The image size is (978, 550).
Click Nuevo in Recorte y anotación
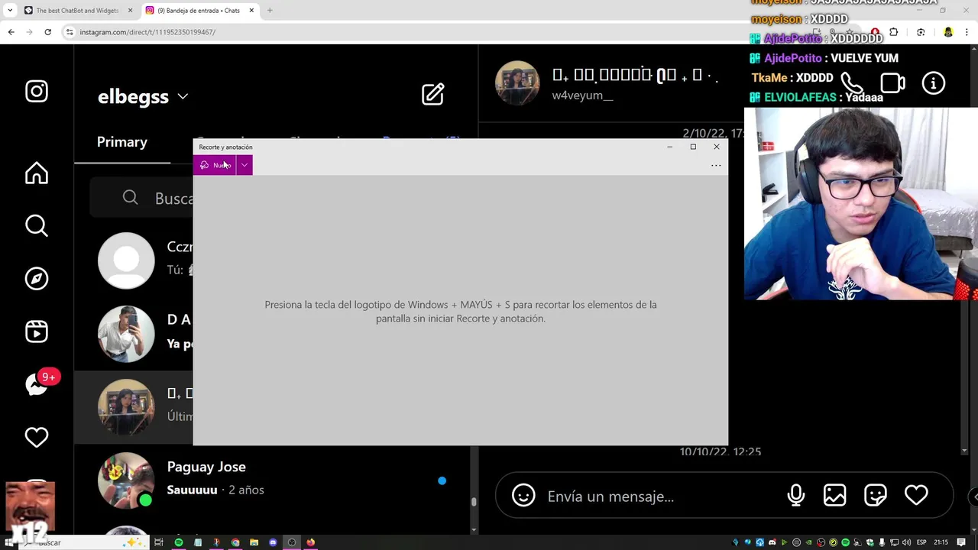[215, 165]
